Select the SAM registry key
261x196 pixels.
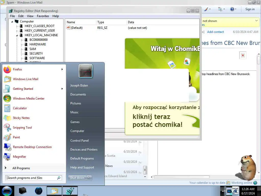click(x=33, y=49)
